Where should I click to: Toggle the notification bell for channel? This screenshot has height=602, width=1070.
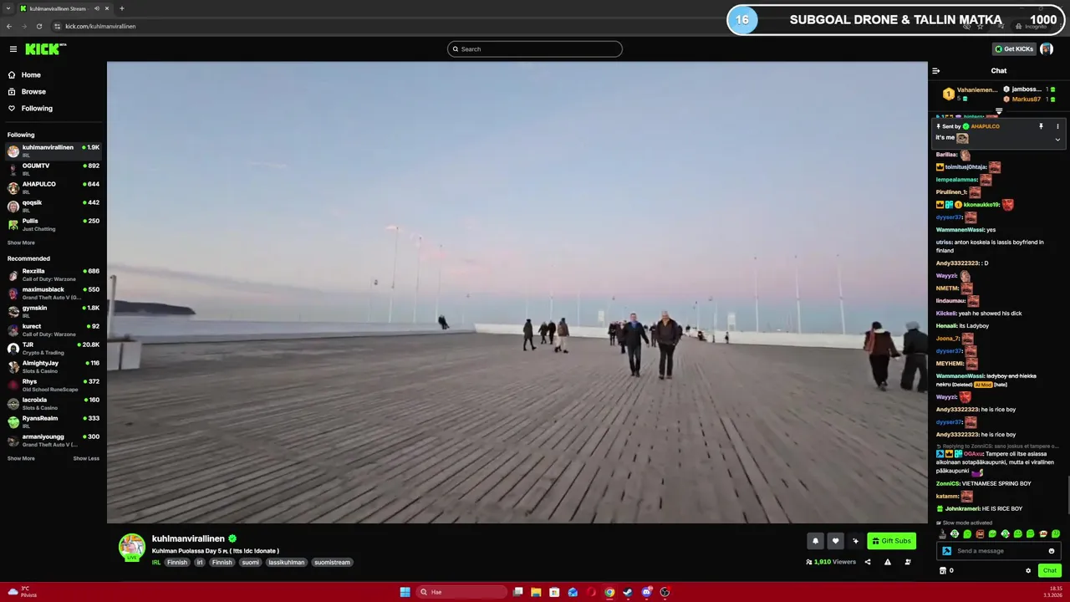[815, 541]
